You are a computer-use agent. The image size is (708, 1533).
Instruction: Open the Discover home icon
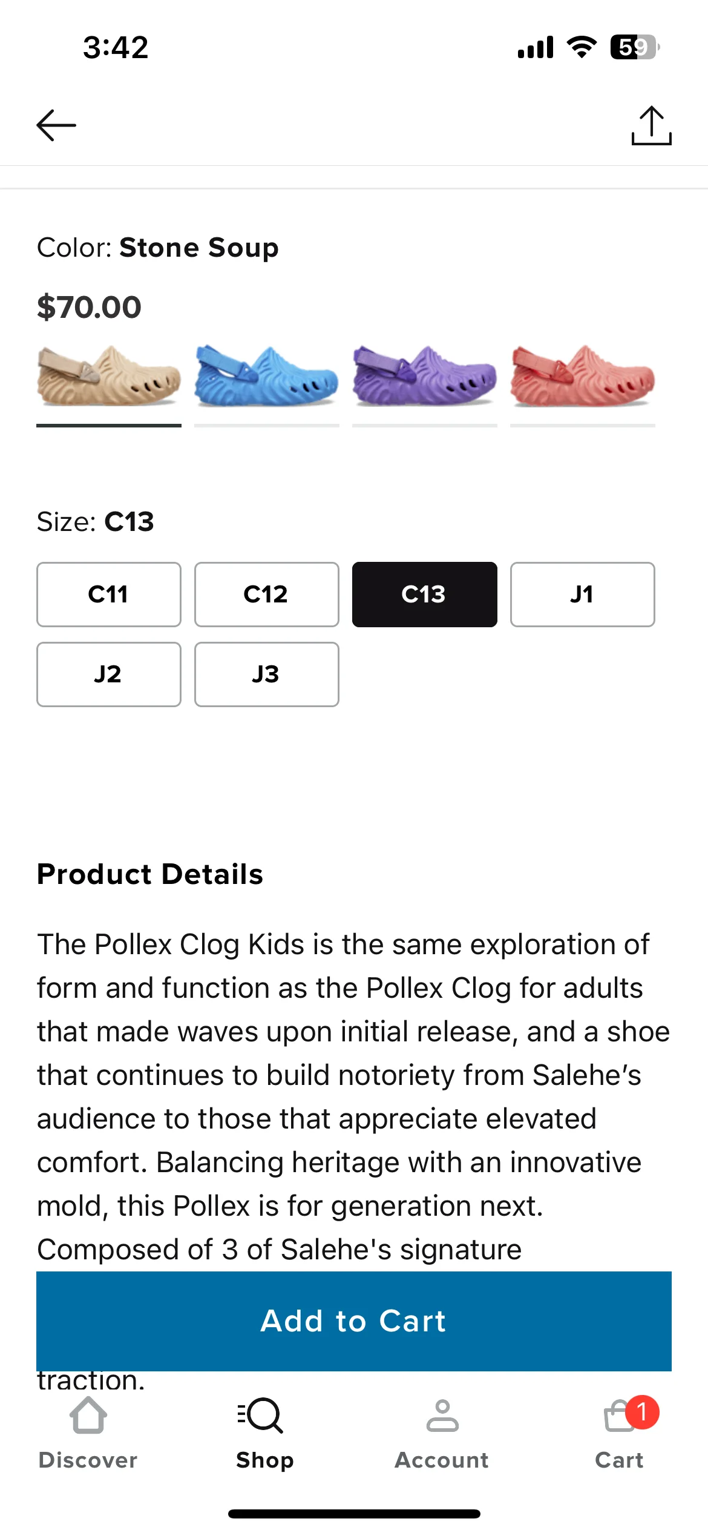tap(88, 1415)
